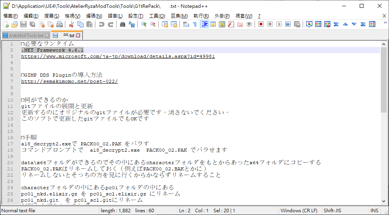The image size is (389, 215).
Task: Toggle word wrap in the toolbar
Action: (186, 24)
